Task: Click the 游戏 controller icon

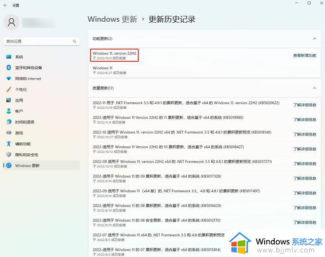Action: click(9, 133)
